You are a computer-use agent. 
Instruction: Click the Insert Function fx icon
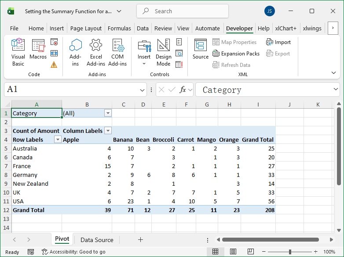183,89
